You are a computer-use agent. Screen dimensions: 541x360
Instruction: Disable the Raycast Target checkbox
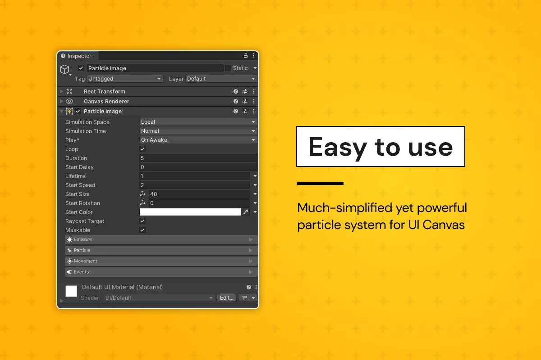point(142,221)
